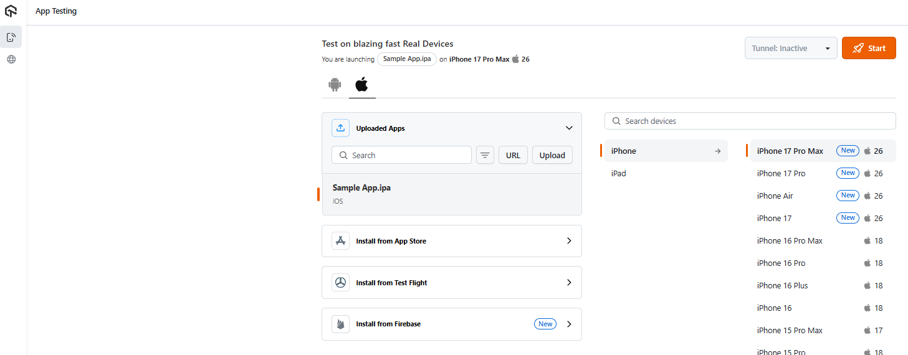The height and width of the screenshot is (355, 908).
Task: Switch to the Android platform tab
Action: click(335, 85)
